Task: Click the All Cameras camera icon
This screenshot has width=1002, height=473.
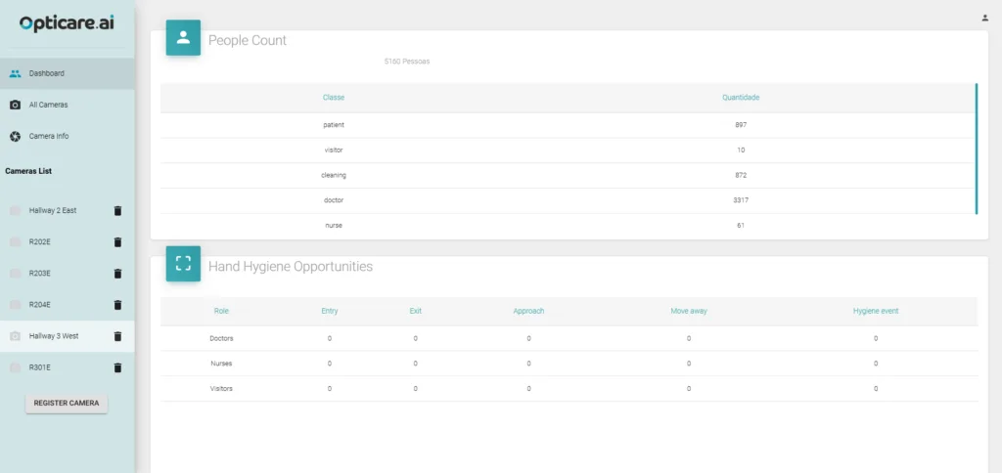Action: [x=16, y=105]
